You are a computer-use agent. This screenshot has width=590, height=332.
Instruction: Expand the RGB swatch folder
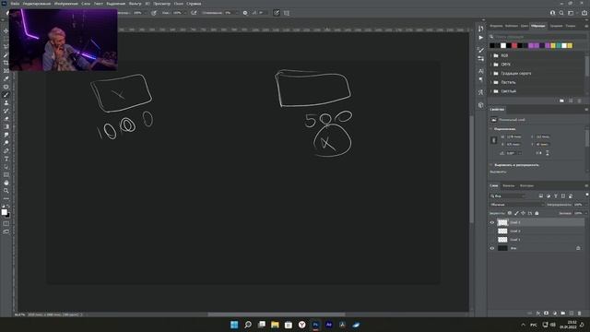[x=491, y=55]
